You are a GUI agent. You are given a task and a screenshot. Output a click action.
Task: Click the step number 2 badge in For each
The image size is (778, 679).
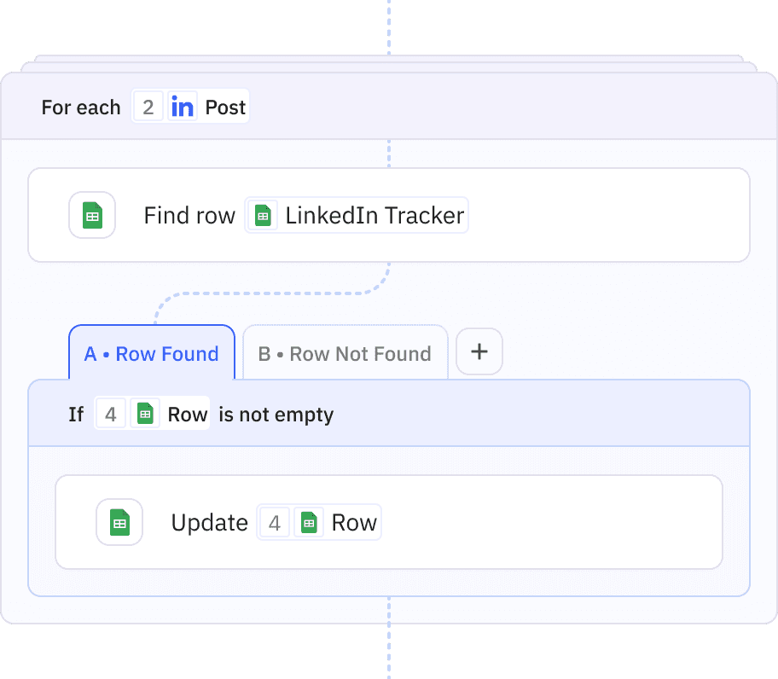point(148,107)
